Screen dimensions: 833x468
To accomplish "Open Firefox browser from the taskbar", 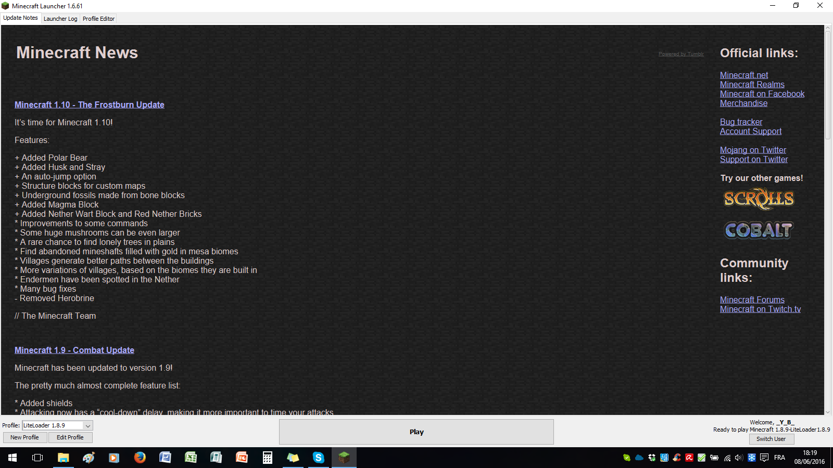I will tap(140, 458).
